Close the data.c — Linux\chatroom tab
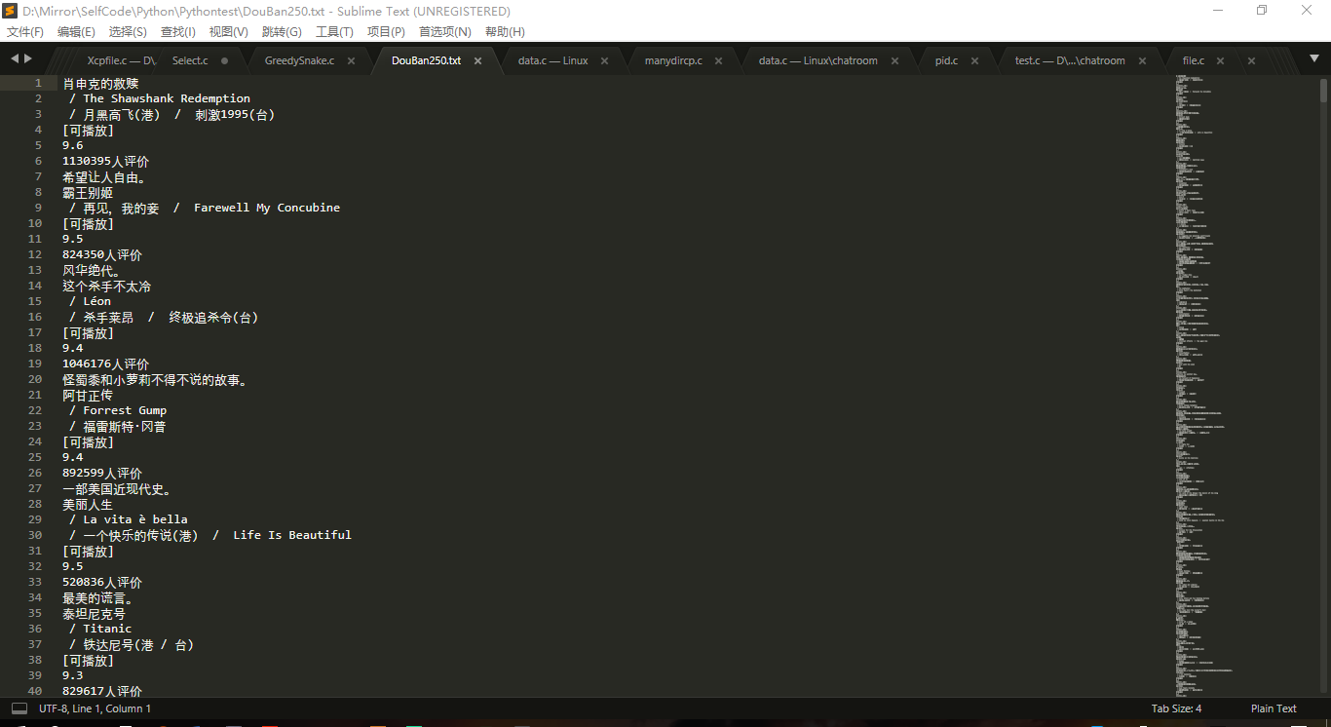This screenshot has width=1331, height=727. pyautogui.click(x=895, y=60)
